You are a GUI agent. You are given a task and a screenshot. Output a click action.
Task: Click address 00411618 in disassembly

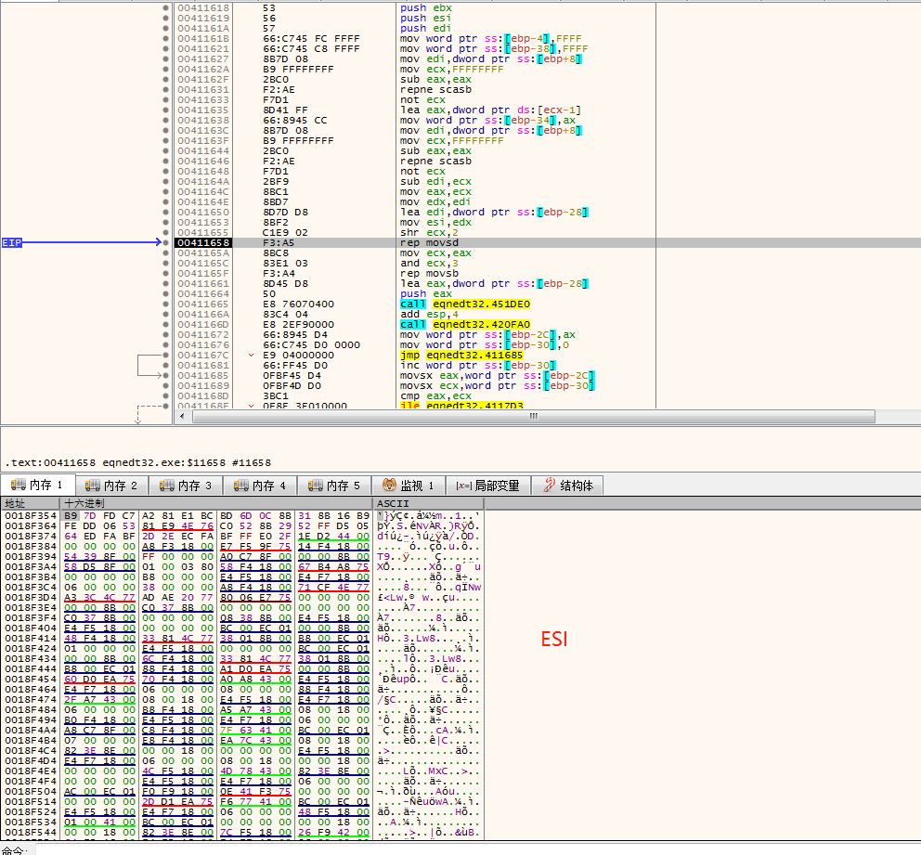pyautogui.click(x=203, y=8)
